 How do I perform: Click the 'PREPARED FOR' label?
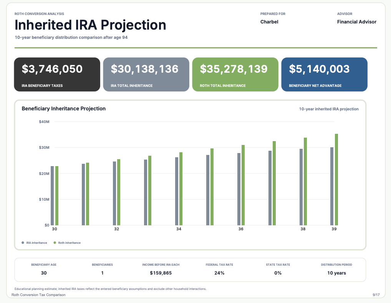(273, 14)
